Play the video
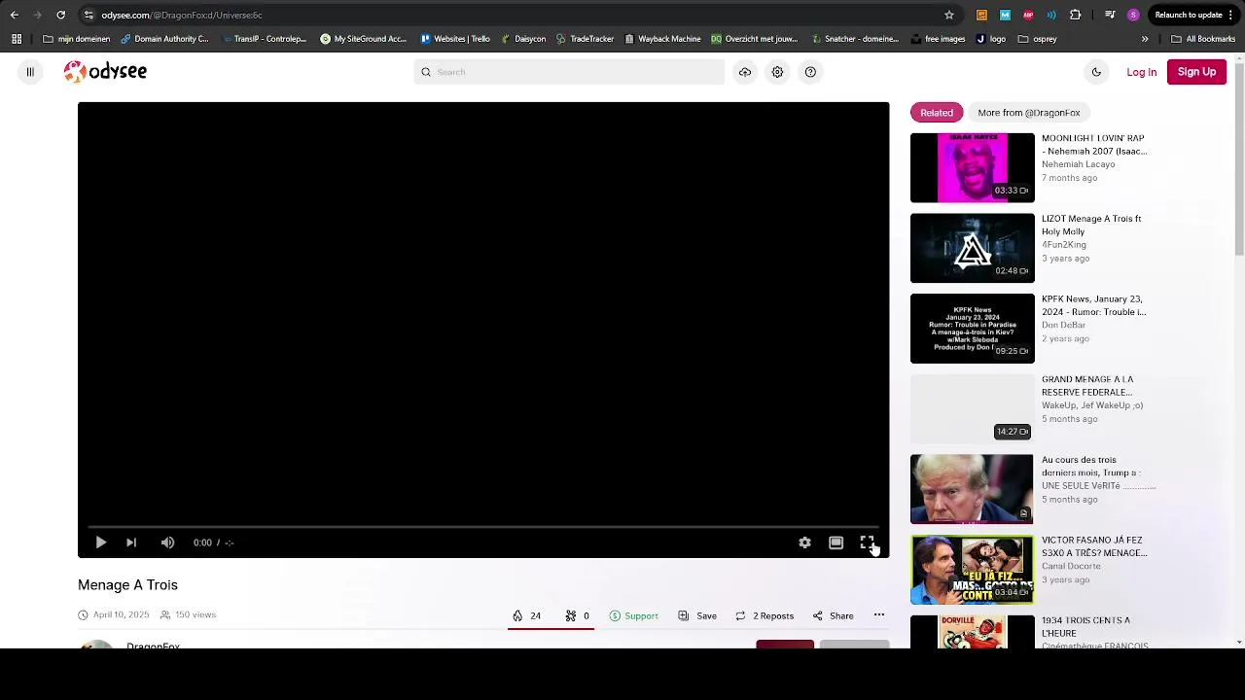 coord(100,542)
